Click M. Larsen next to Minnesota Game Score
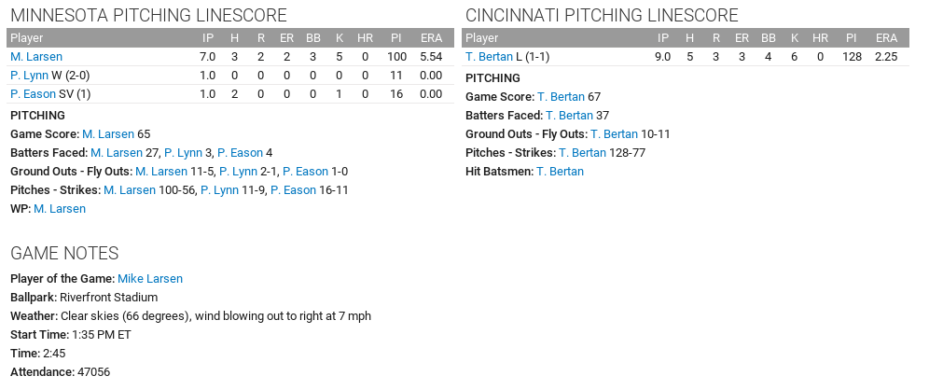The width and height of the screenshot is (943, 390). pos(108,134)
